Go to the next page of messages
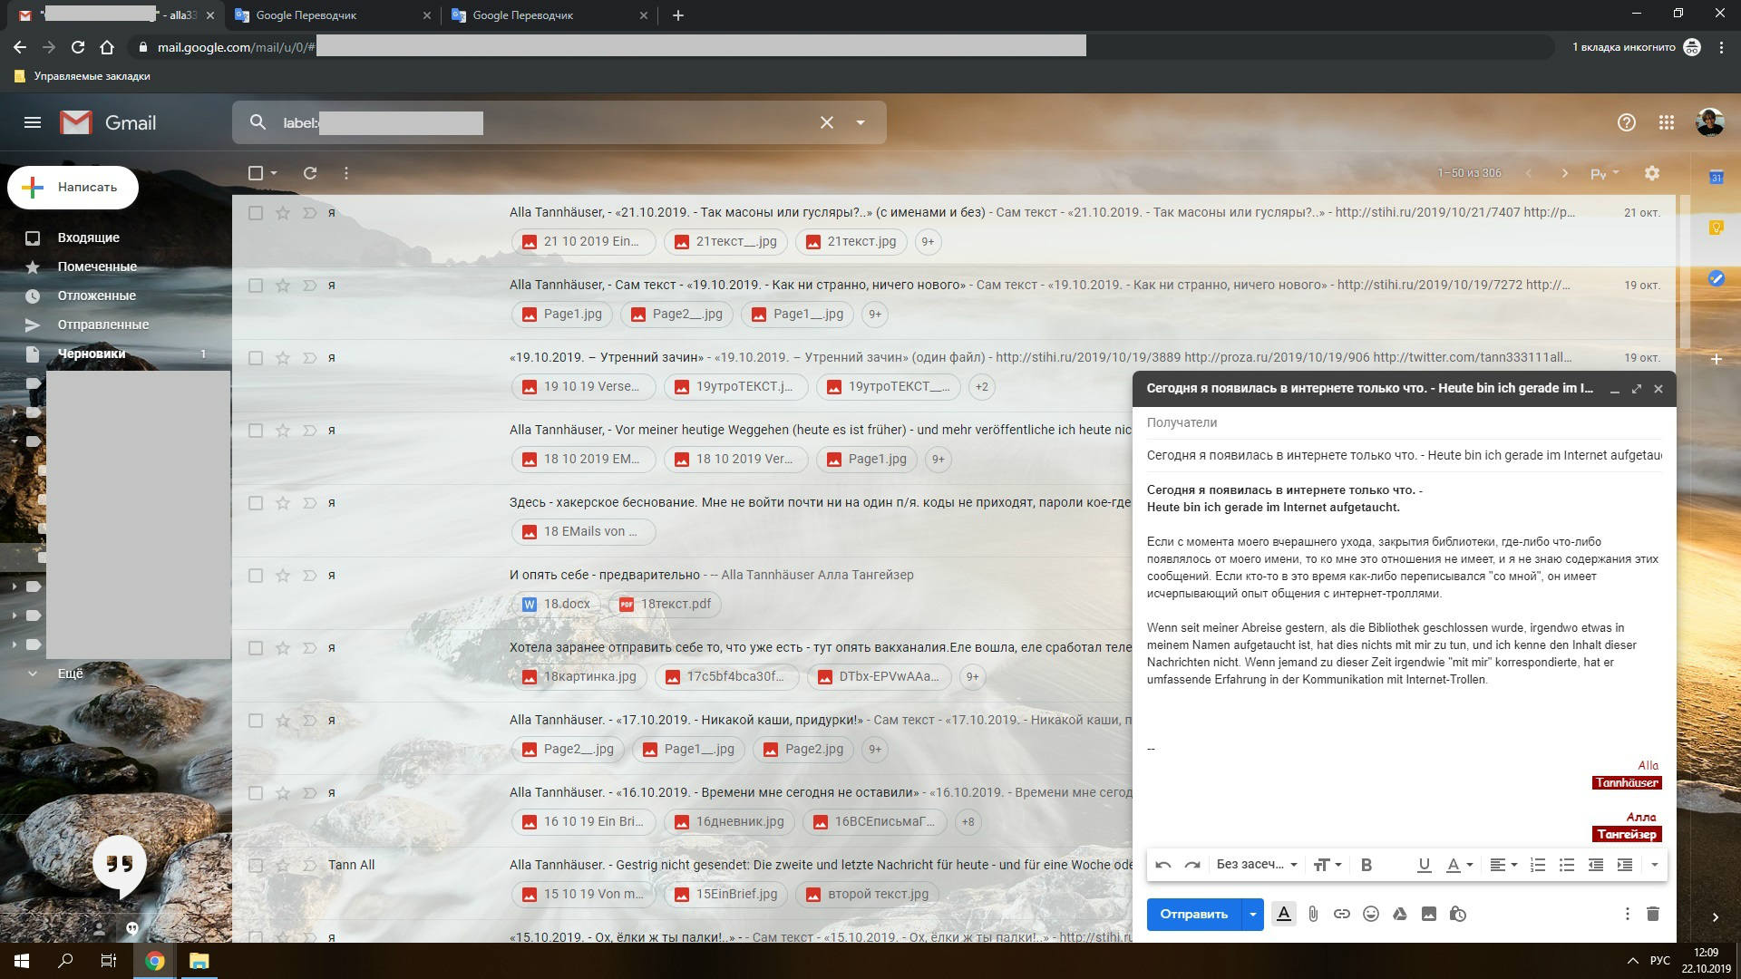Viewport: 1741px width, 979px height. [1564, 173]
